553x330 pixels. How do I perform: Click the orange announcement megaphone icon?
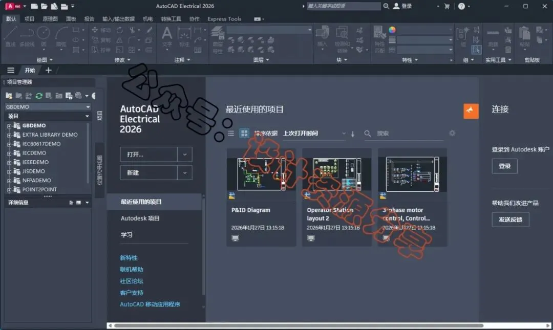(x=471, y=111)
